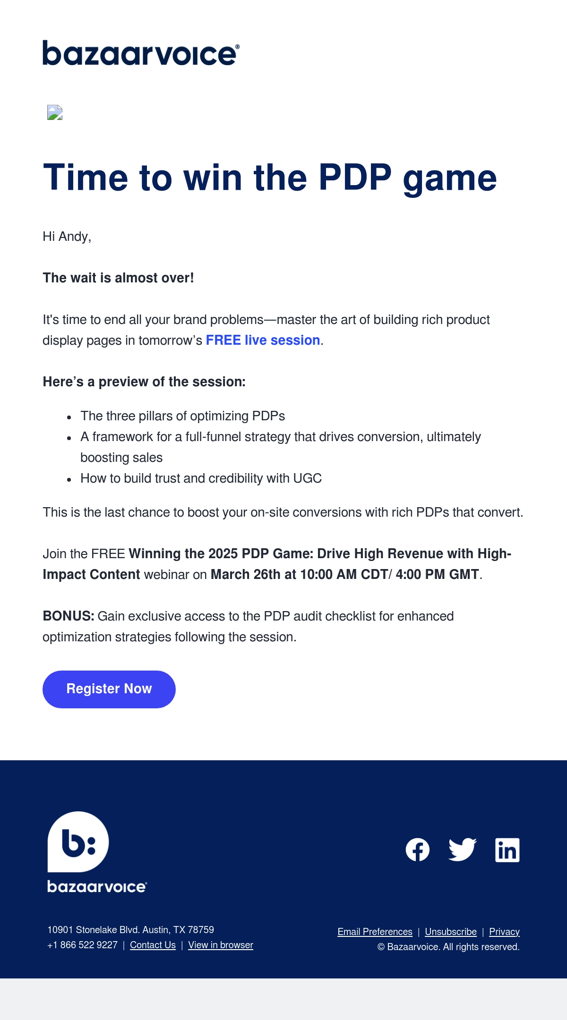
Task: Open the LinkedIn icon in footer
Action: tap(507, 850)
